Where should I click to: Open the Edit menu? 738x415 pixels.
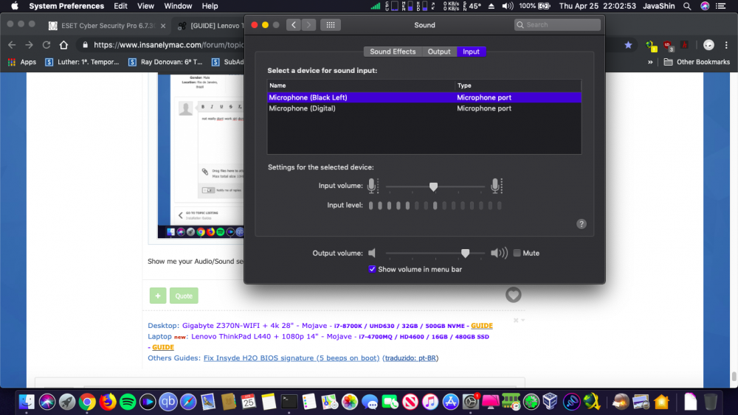point(120,6)
